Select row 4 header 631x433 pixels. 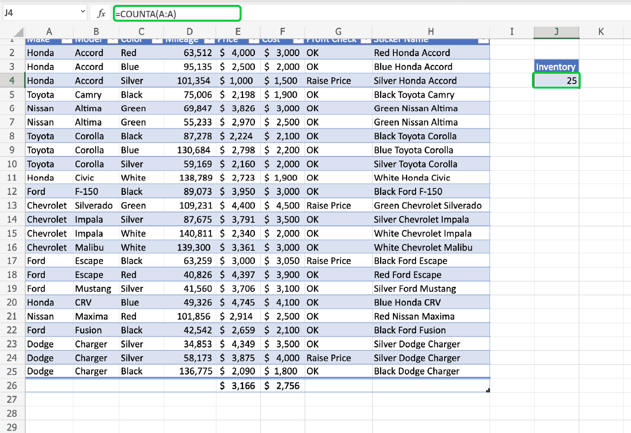click(12, 80)
